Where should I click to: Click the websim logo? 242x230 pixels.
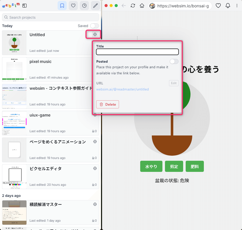[x=11, y=5]
